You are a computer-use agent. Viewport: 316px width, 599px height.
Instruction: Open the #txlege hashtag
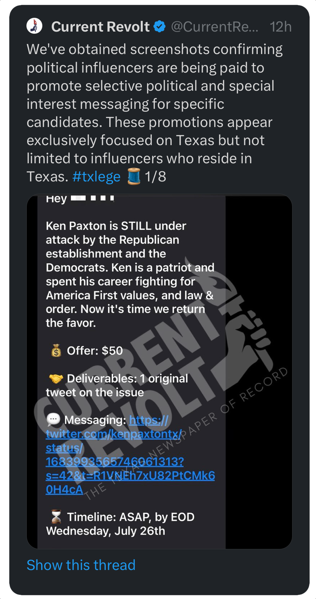click(x=96, y=177)
